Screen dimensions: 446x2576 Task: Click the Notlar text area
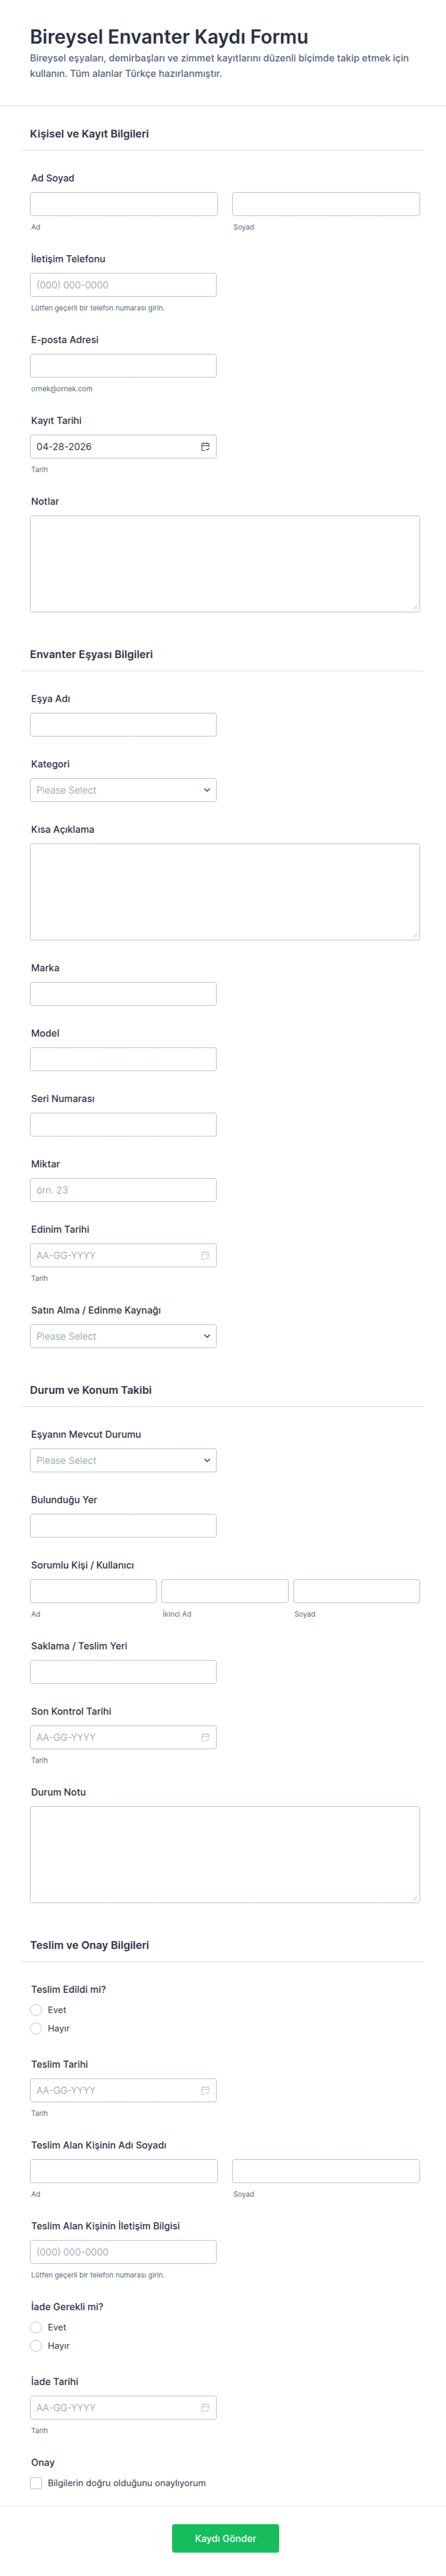click(224, 563)
